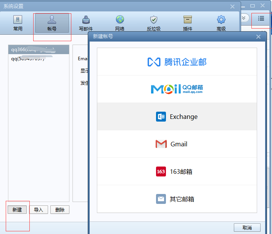272x234 pixels.
Task: Choose Gmail account type
Action: point(177,144)
